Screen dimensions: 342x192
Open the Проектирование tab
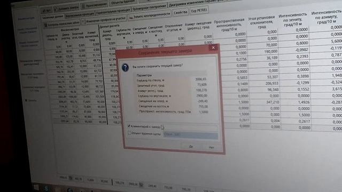point(94,5)
